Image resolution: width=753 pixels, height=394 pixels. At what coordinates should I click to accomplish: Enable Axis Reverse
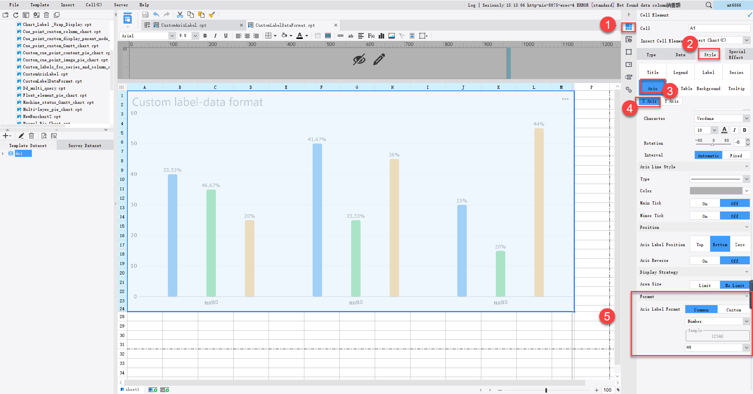(705, 260)
